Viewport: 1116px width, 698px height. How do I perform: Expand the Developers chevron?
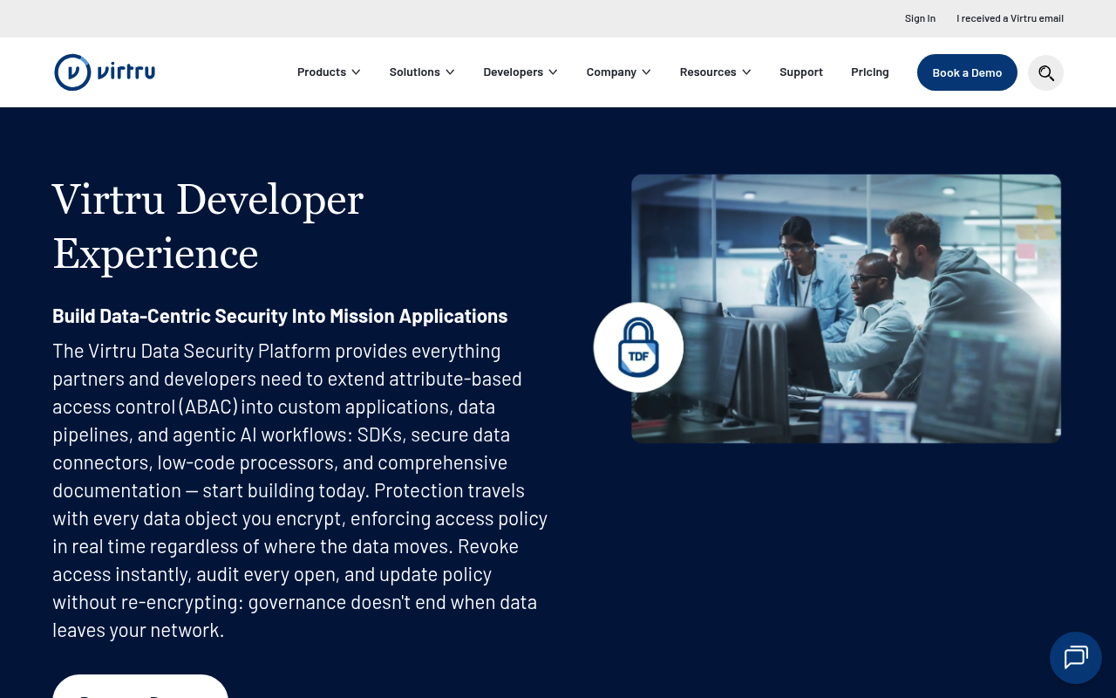553,72
